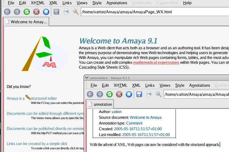This screenshot has width=229, height=152.
Task: Click 'annotation - Amaya 9.1.1' title bar
Action: pos(157,78)
